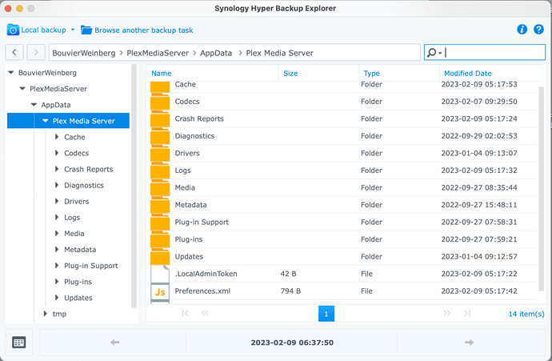
Task: Collapse the Plex Media Server tree node
Action: coord(45,121)
